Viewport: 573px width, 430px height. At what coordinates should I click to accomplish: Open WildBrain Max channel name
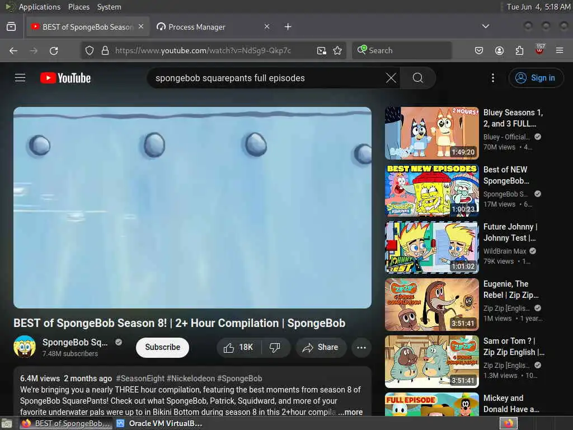tap(505, 251)
